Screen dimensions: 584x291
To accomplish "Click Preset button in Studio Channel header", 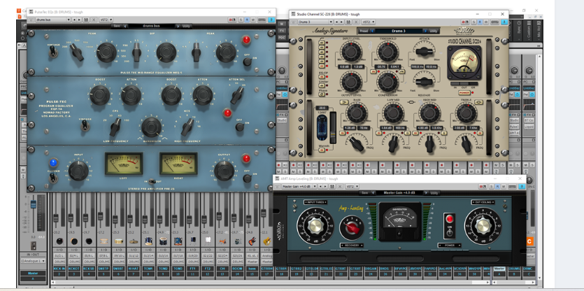I will [x=364, y=31].
